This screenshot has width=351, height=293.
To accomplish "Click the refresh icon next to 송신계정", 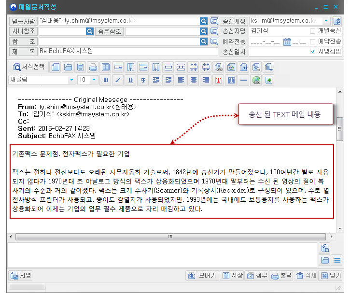I will 337,21.
